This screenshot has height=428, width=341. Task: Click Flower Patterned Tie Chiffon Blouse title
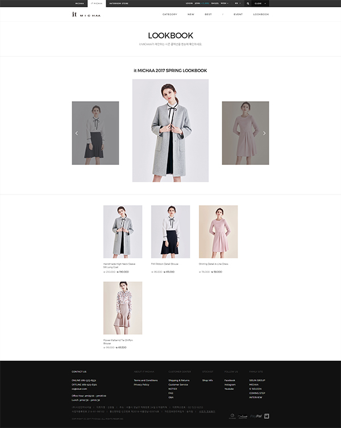tap(118, 342)
